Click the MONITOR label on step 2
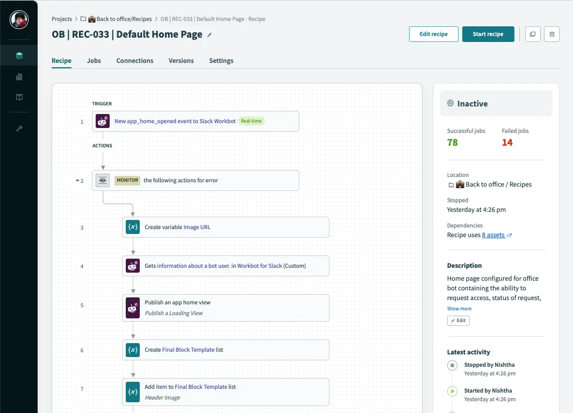The width and height of the screenshot is (573, 413). (127, 180)
